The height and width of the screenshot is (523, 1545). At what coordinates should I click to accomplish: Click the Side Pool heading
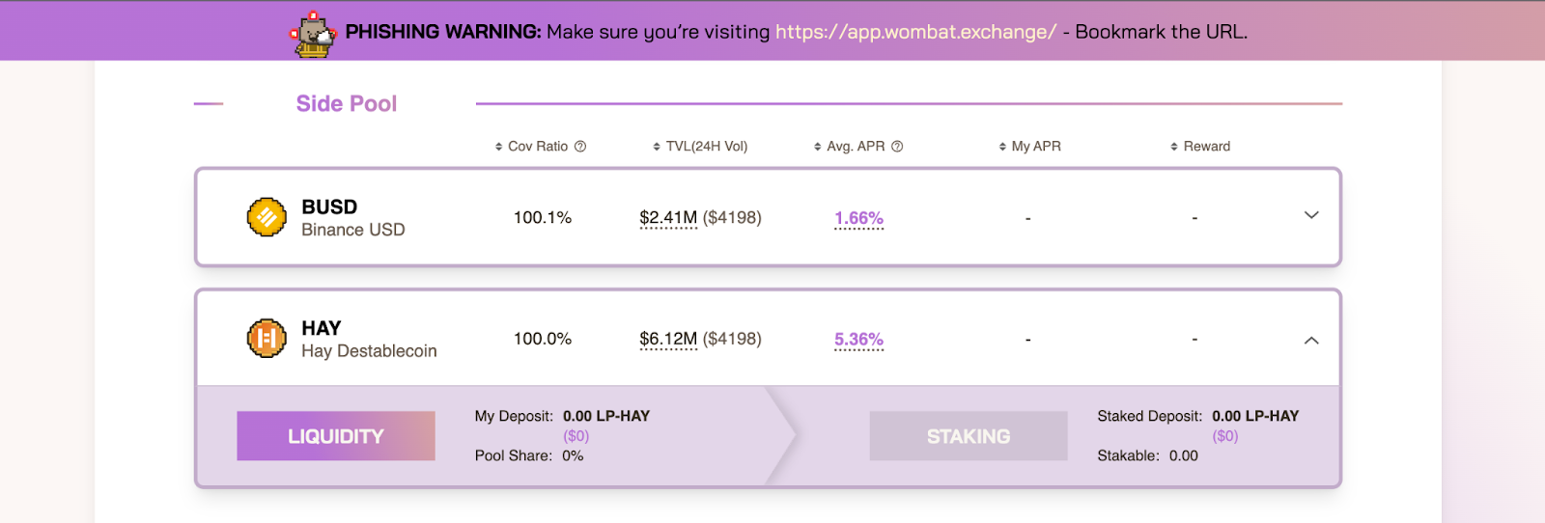[346, 104]
